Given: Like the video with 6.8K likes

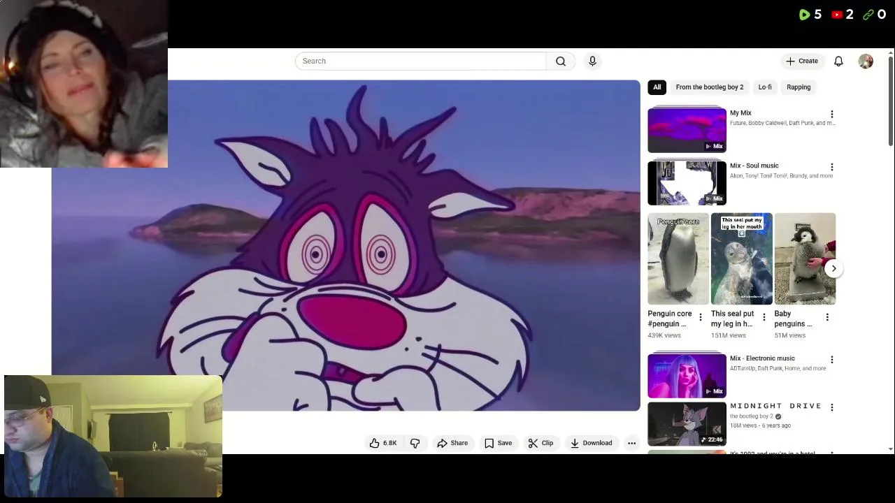Looking at the screenshot, I should click(x=383, y=443).
